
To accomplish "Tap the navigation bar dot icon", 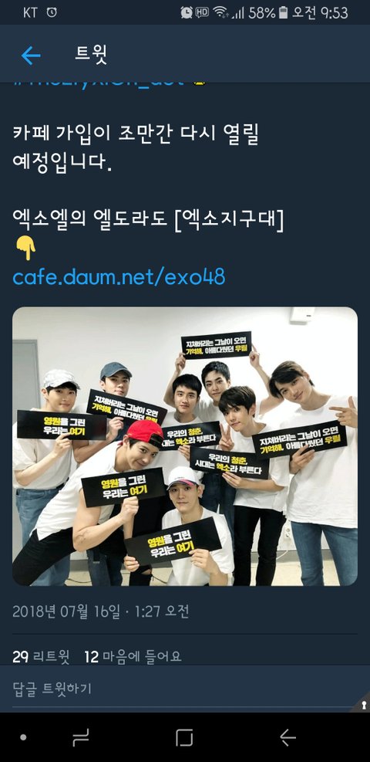I will (23, 738).
